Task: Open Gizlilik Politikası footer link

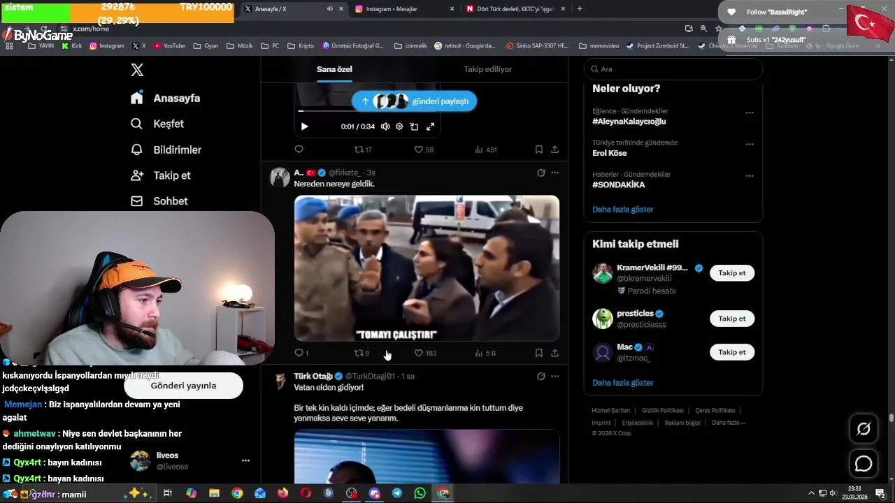Action: tap(662, 411)
